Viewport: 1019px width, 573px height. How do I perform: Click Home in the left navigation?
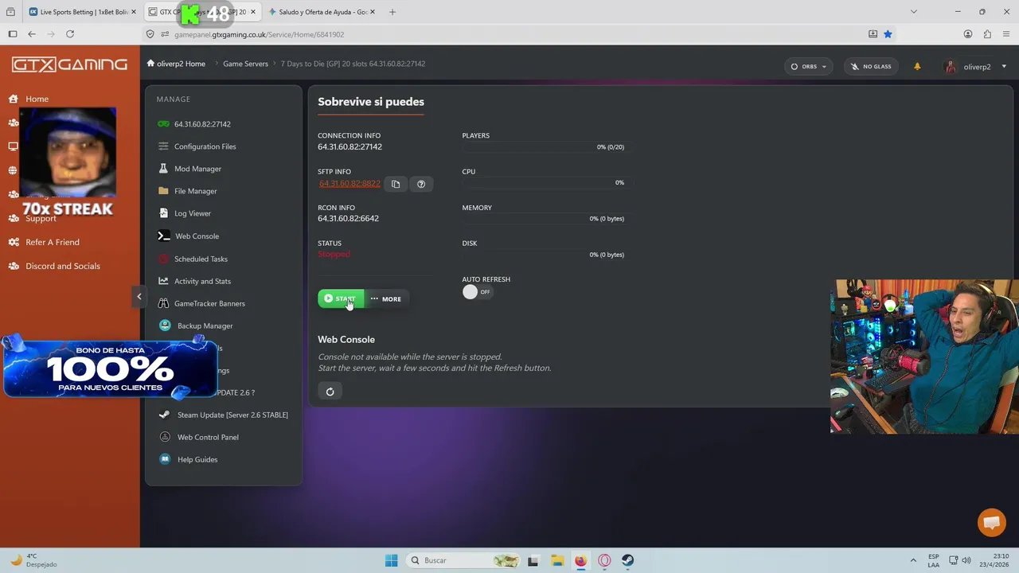point(37,99)
